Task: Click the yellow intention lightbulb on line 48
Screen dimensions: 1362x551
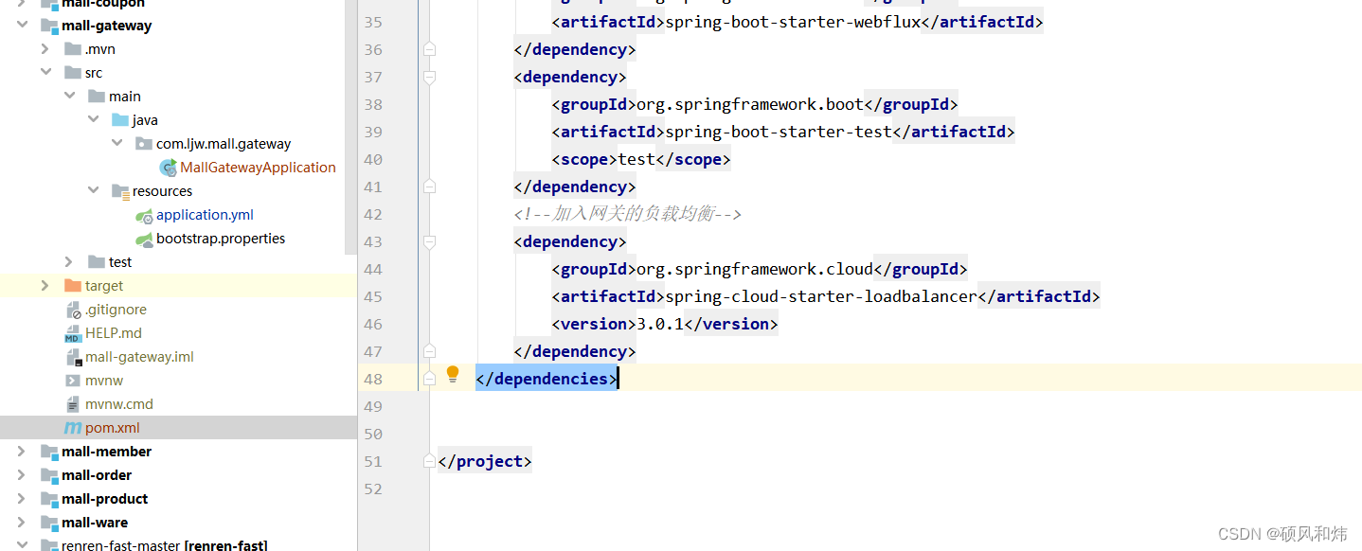Action: tap(453, 375)
